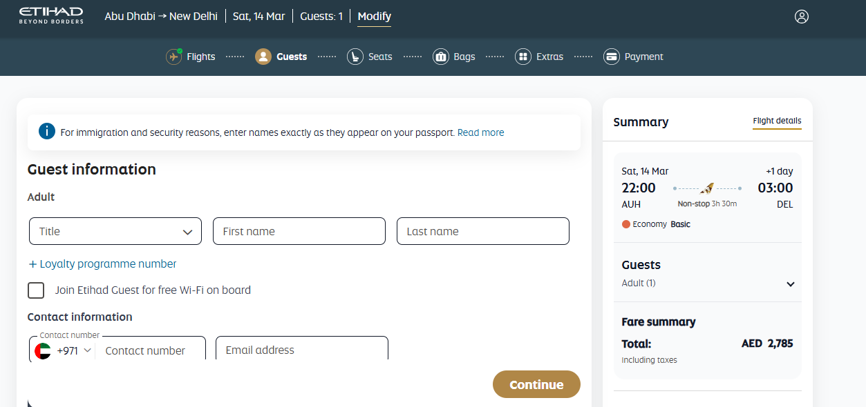Image resolution: width=866 pixels, height=407 pixels.
Task: Open the Extras step grid icon
Action: pyautogui.click(x=523, y=57)
